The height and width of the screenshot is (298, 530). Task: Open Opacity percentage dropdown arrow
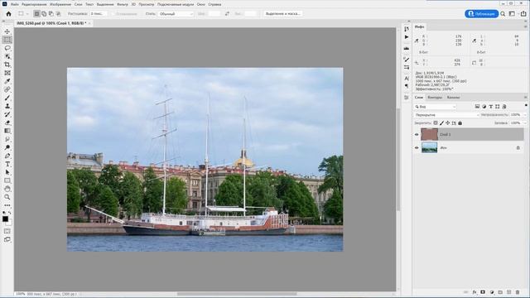pyautogui.click(x=524, y=115)
